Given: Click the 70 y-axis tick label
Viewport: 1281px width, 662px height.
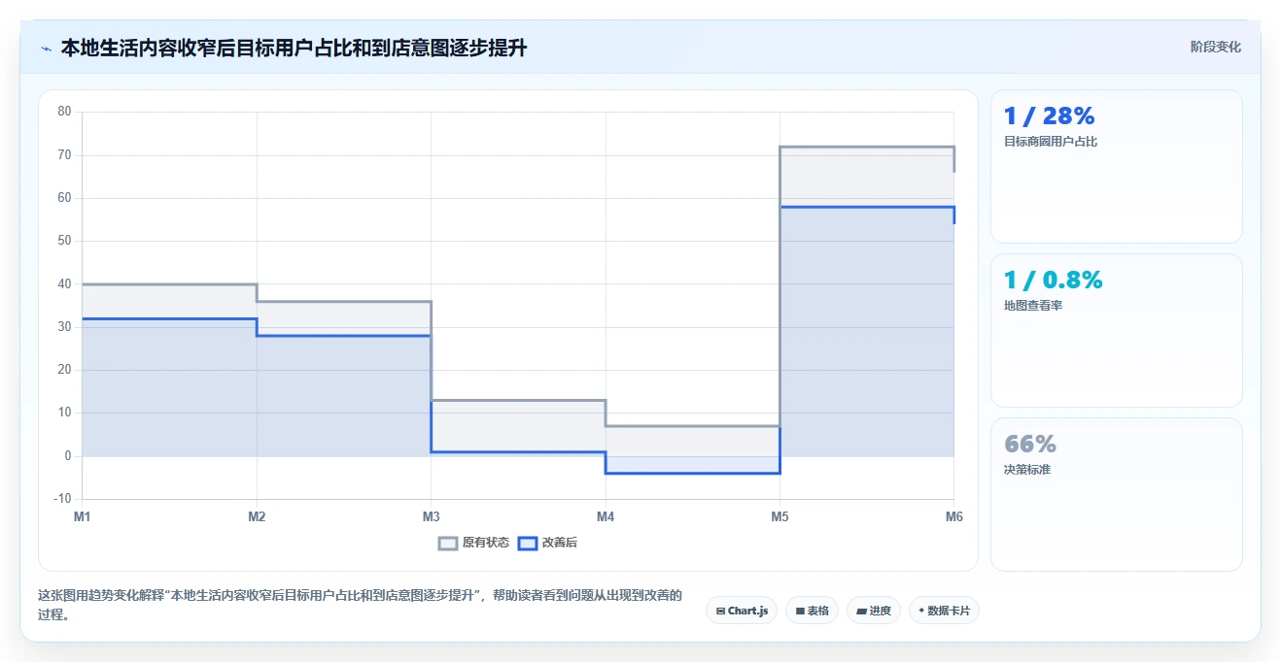Looking at the screenshot, I should click(64, 155).
